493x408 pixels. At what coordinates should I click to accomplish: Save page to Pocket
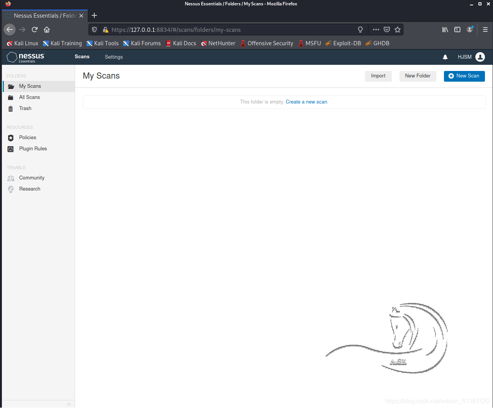pyautogui.click(x=387, y=30)
